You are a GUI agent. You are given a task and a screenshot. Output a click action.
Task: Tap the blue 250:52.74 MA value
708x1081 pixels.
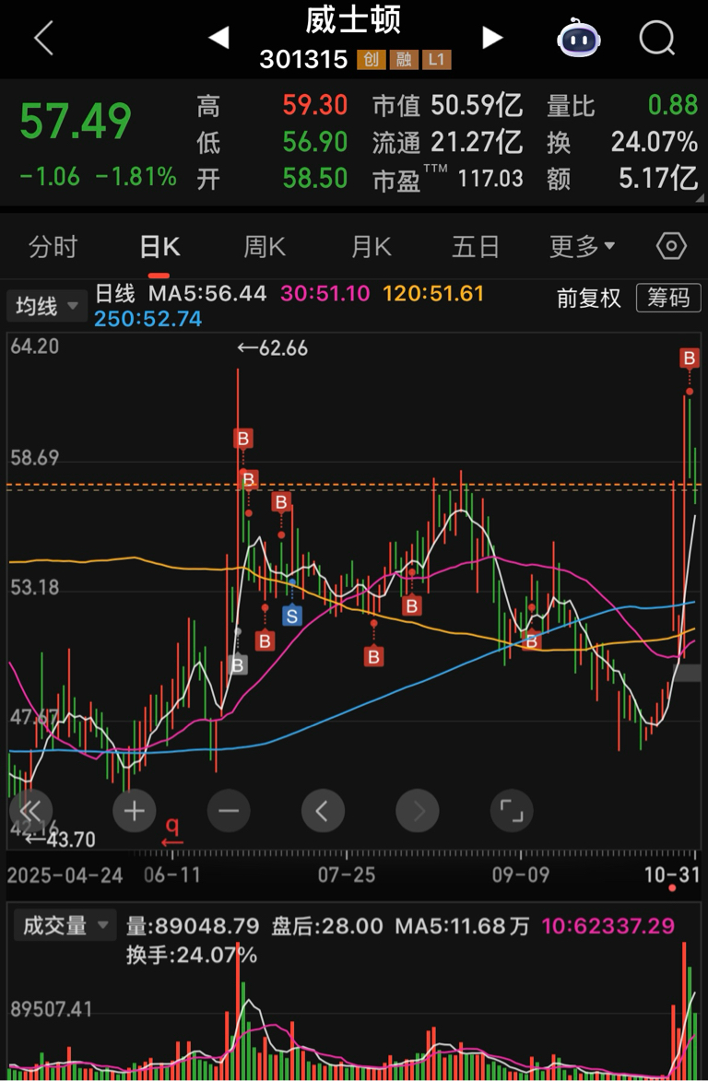pos(147,319)
